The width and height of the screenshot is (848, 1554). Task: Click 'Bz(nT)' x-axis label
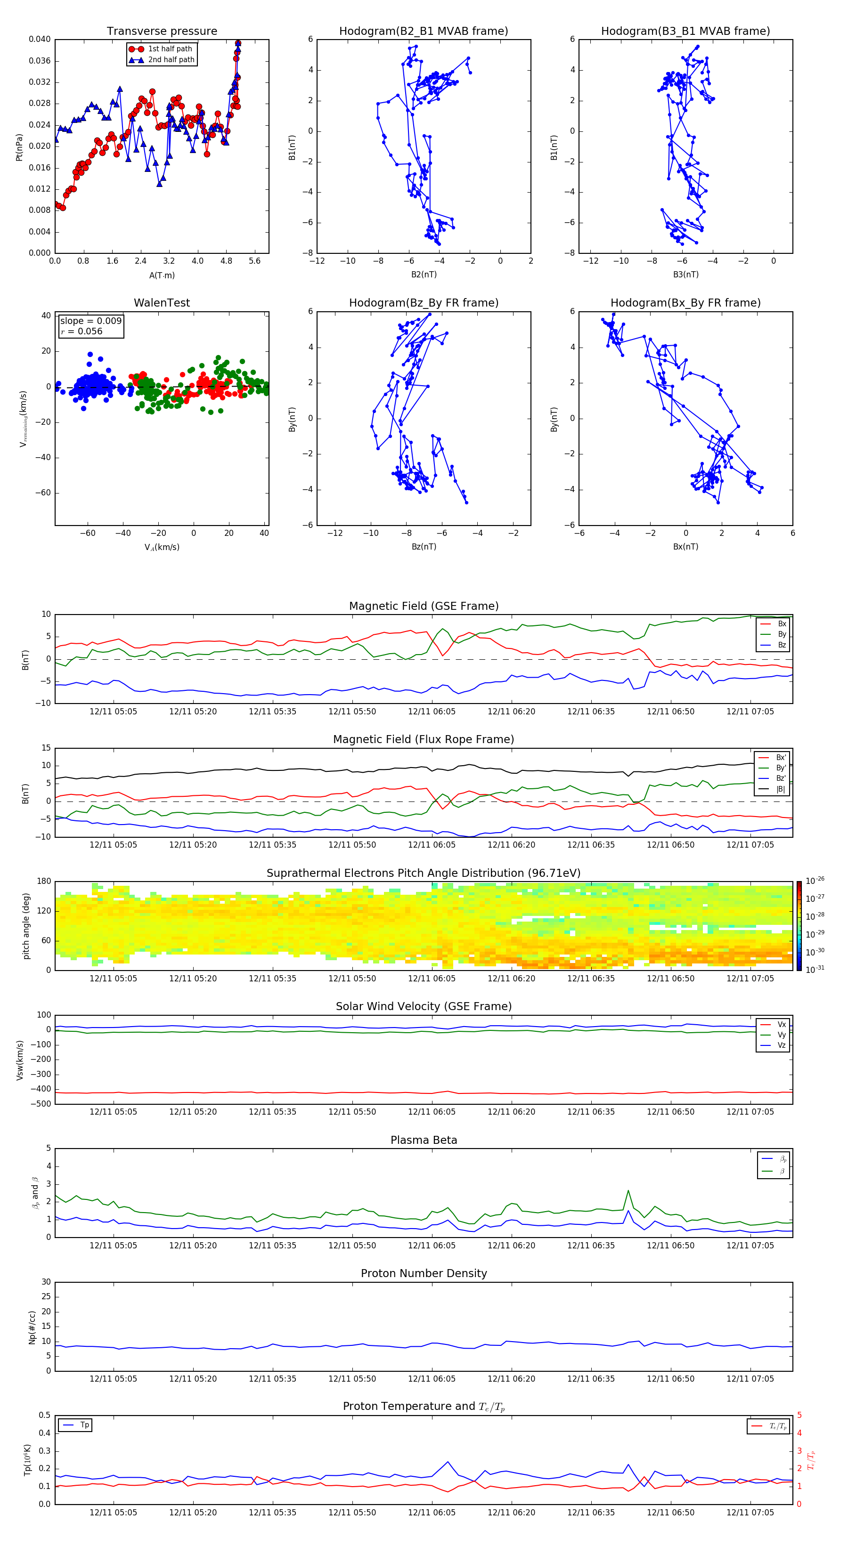(x=424, y=547)
